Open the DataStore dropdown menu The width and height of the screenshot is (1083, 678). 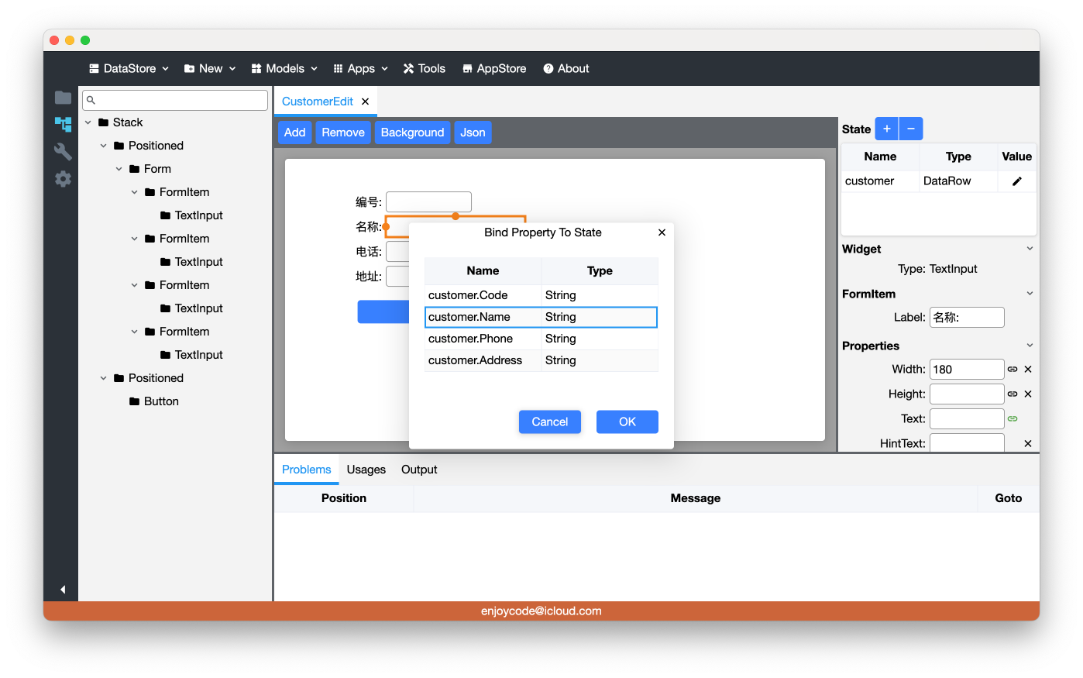tap(129, 68)
